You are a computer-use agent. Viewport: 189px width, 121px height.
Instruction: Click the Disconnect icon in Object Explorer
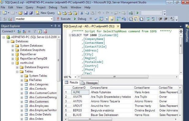coord(24,31)
